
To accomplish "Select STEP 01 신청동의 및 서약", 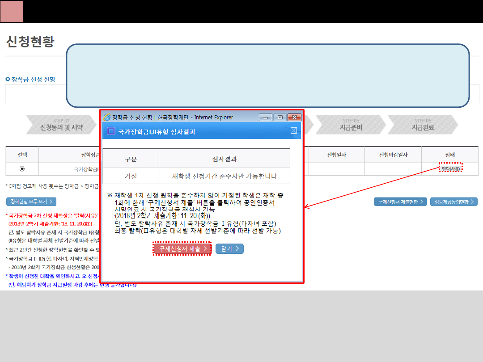I will click(x=61, y=124).
